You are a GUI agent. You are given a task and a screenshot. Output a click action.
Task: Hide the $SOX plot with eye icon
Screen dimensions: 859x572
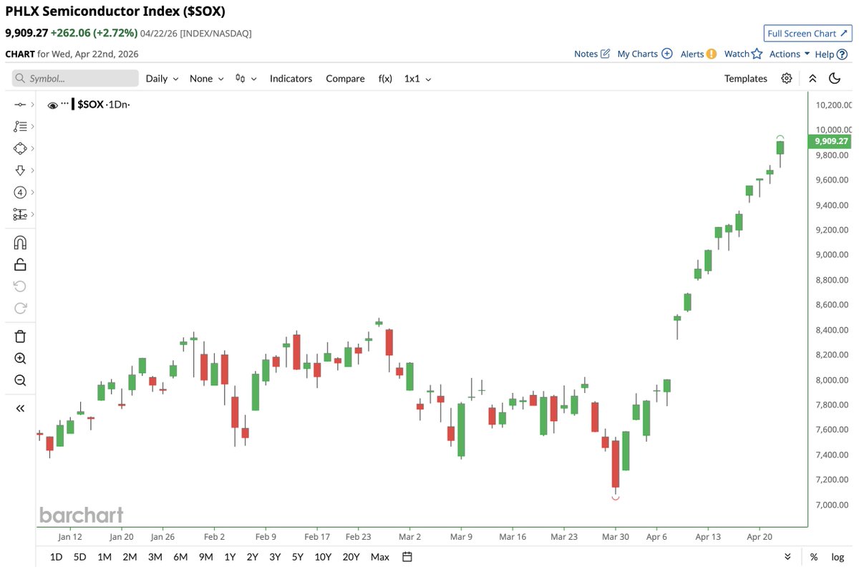(52, 105)
